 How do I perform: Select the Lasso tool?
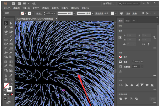click(x=11, y=27)
